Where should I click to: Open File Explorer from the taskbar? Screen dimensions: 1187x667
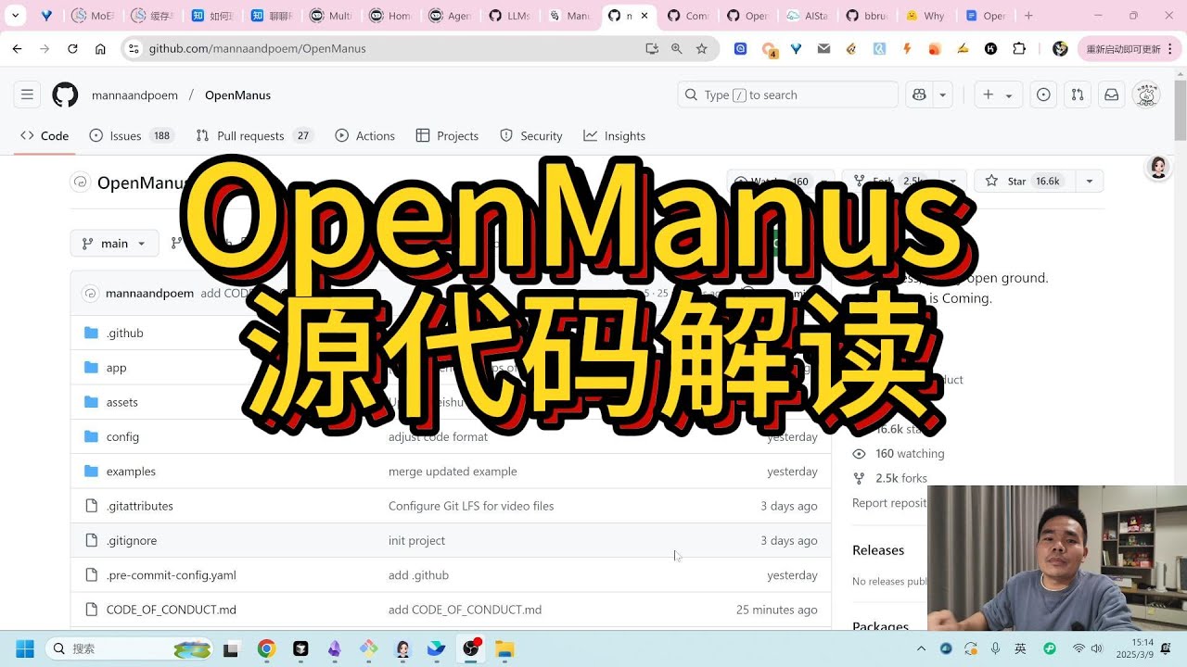point(504,648)
